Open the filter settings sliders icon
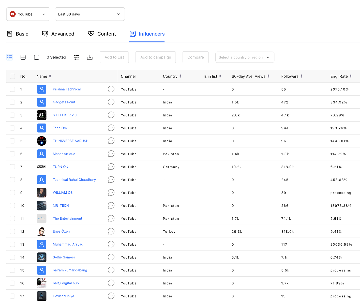The height and width of the screenshot is (302, 360). pos(76,57)
